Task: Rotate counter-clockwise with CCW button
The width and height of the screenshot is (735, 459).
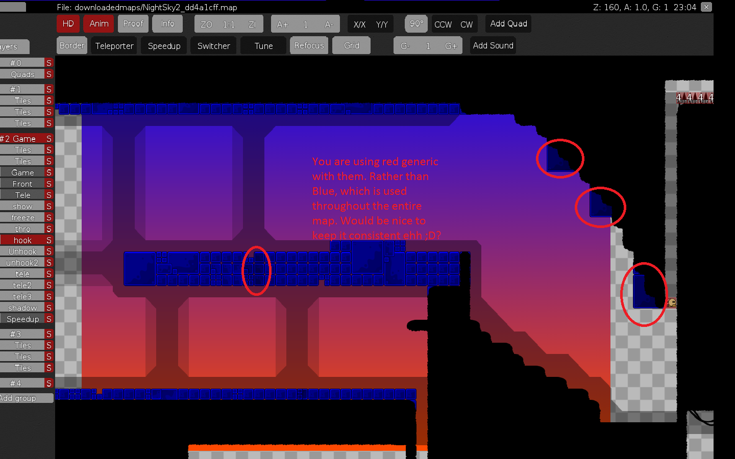Action: [443, 24]
